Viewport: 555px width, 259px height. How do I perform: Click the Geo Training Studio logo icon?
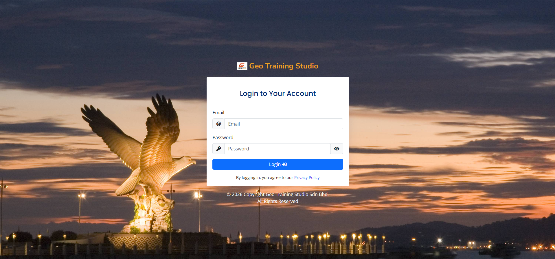[242, 66]
